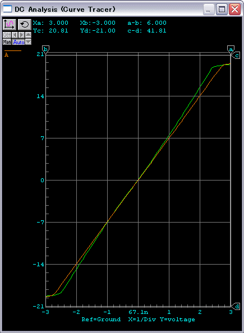Select cursor marker b above graph

(x=45, y=49)
